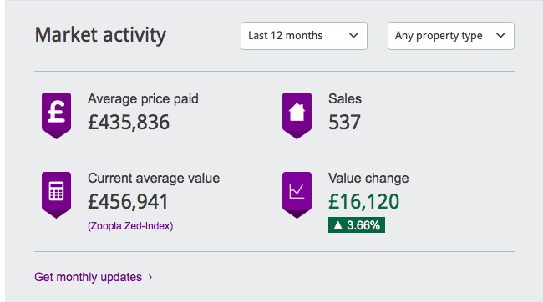Click chevron on property type selector
Viewport: 543px width, 302px height.
[x=500, y=35]
